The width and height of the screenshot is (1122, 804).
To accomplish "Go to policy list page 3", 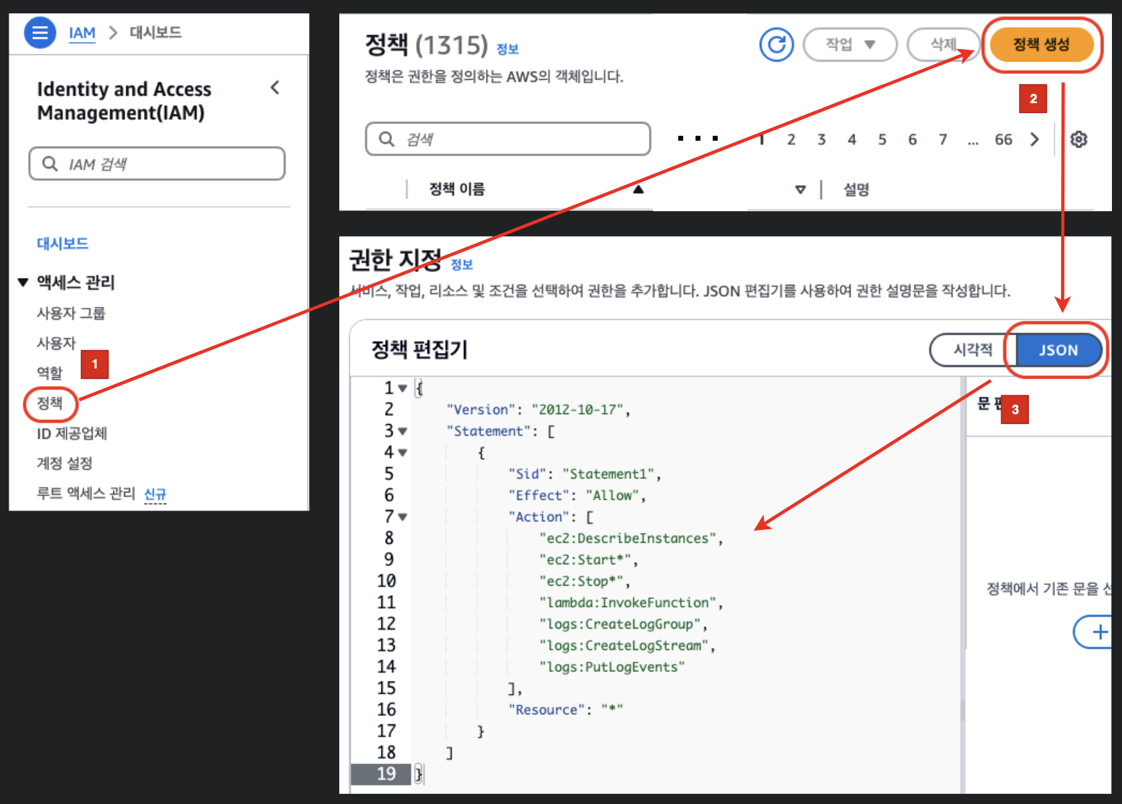I will (x=822, y=139).
